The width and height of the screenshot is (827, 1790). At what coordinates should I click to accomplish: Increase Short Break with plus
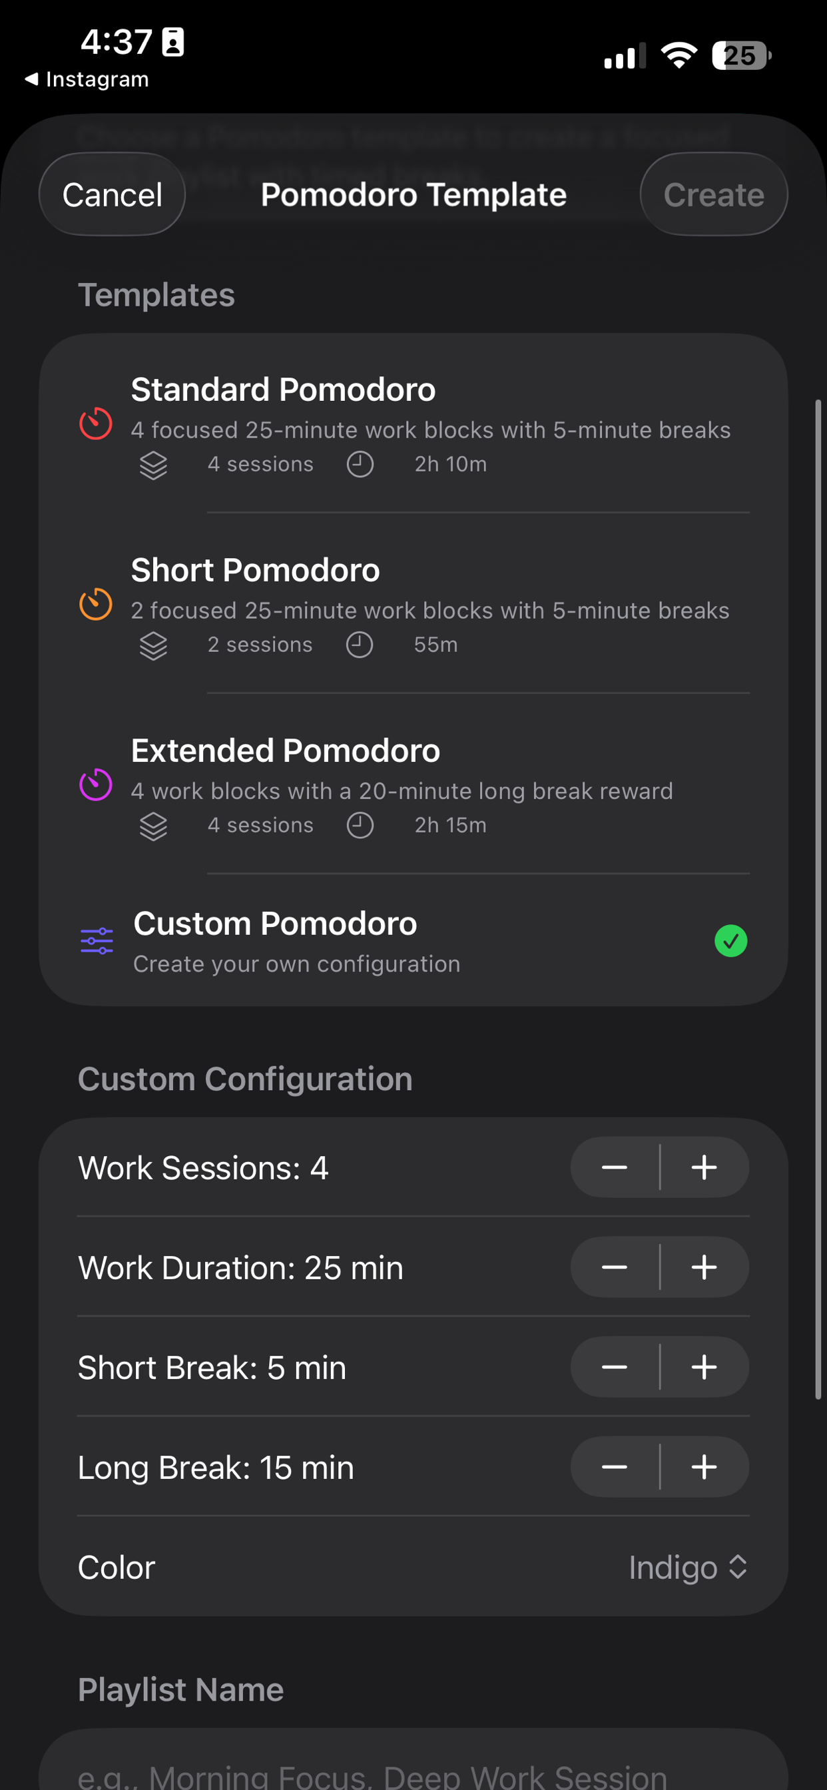coord(704,1368)
